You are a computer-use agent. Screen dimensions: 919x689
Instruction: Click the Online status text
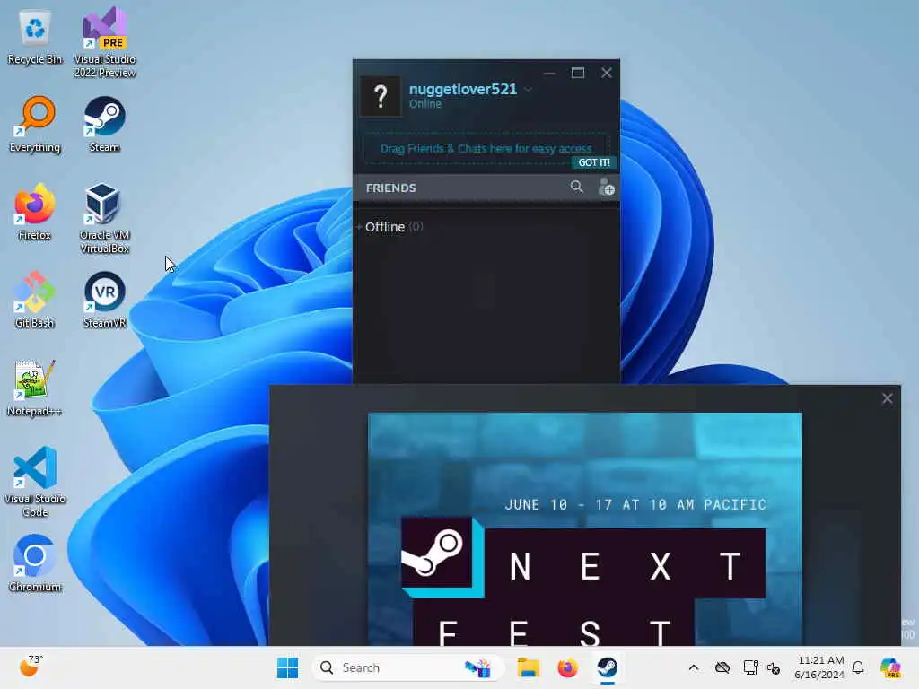[425, 104]
